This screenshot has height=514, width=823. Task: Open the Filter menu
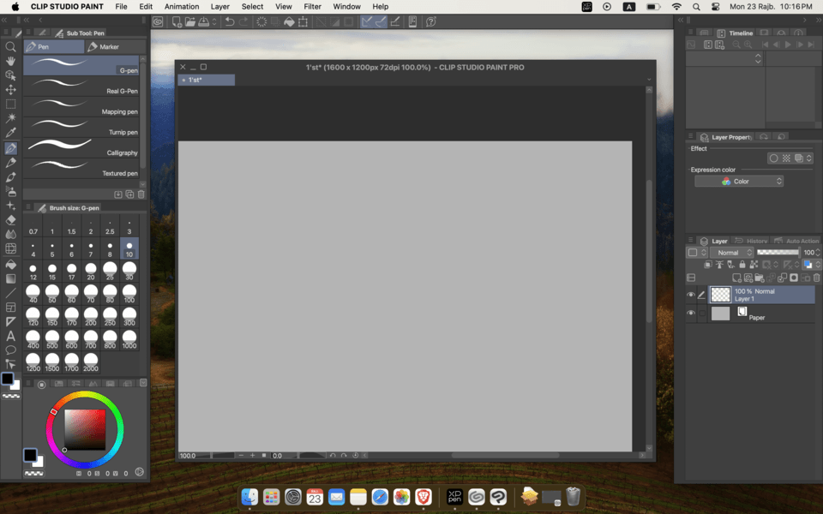312,7
